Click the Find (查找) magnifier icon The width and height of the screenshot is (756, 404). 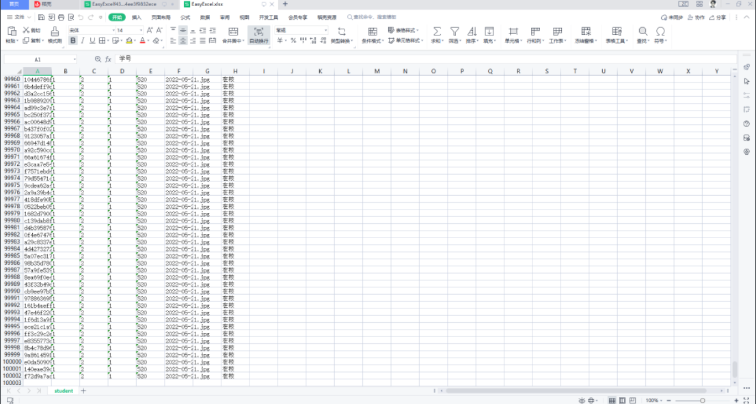[x=643, y=31]
